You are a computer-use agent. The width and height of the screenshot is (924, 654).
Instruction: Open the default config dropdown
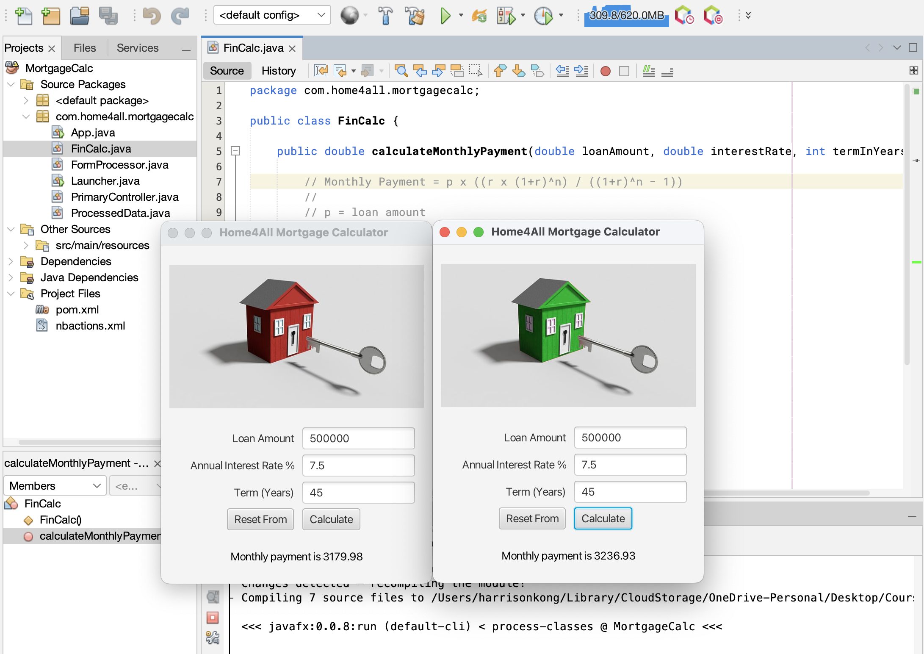click(272, 15)
